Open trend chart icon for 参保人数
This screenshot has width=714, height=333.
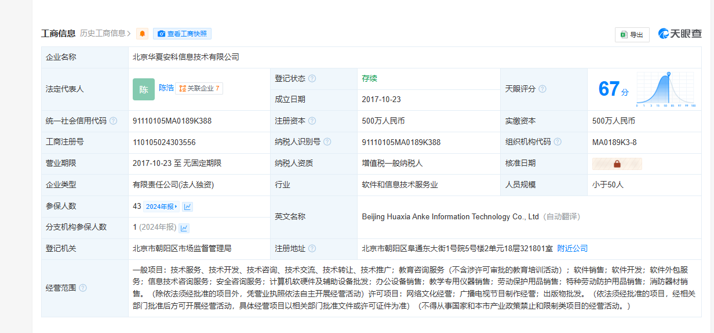188,207
